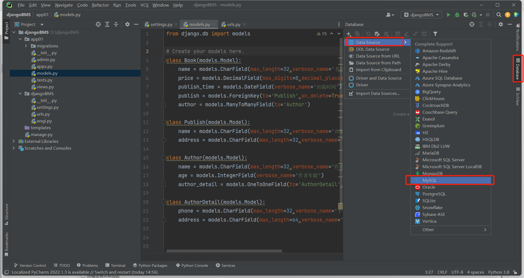Open Project view type dropdown arrow
Viewport: 524px width, 278px height.
[42, 25]
